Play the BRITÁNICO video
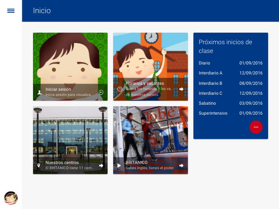Image resolution: width=279 pixels, height=209 pixels. [x=119, y=166]
